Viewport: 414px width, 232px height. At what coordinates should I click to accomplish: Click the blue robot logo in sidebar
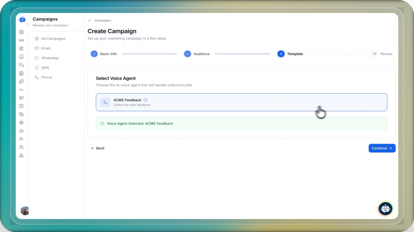tap(22, 19)
